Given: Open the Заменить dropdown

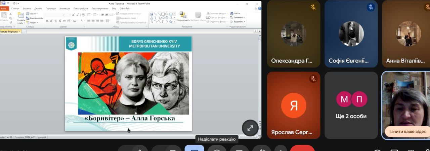Looking at the screenshot, I should [x=238, y=17].
